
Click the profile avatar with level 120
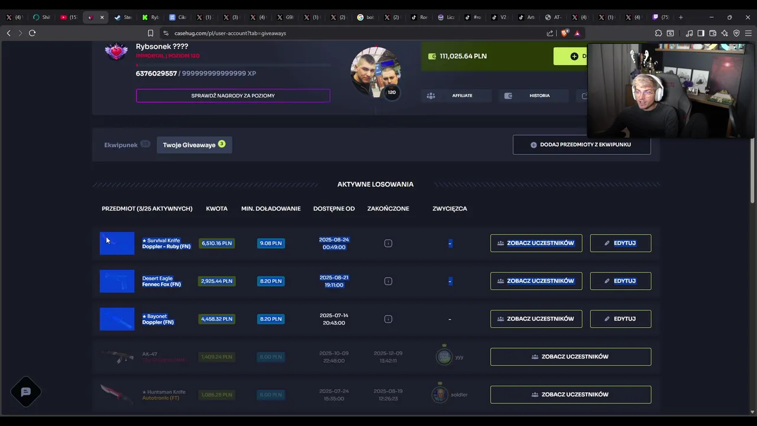click(x=376, y=72)
